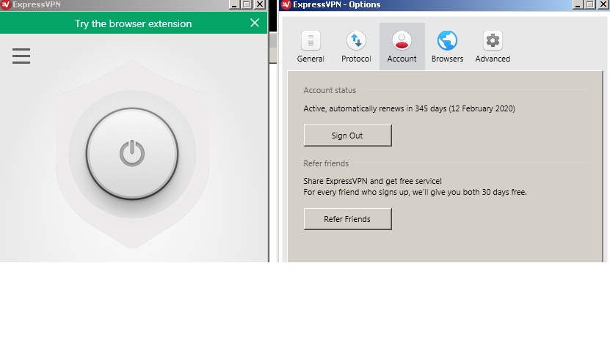Select the Account tab
Viewport: 610px width, 337px height.
click(x=402, y=47)
